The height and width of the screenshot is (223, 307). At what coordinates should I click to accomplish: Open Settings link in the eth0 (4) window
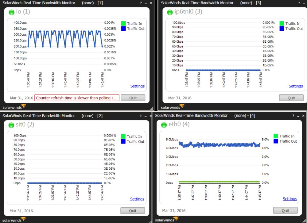coord(290,199)
